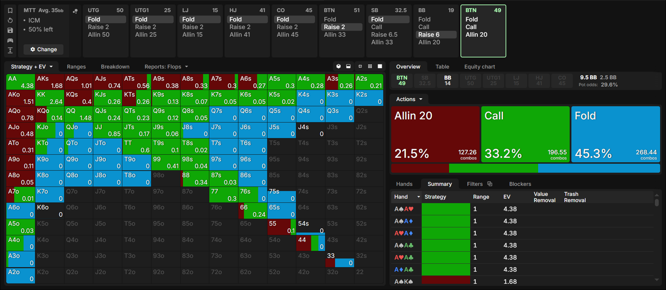
Task: Select the dotted grid matrix view icon
Action: pyautogui.click(x=370, y=66)
